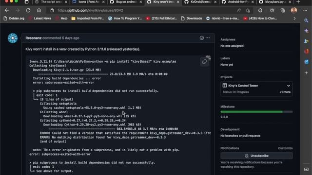Image resolution: width=312 pixels, height=175 pixels.
Task: Open the 2.2.0 milestone link
Action: pyautogui.click(x=224, y=117)
